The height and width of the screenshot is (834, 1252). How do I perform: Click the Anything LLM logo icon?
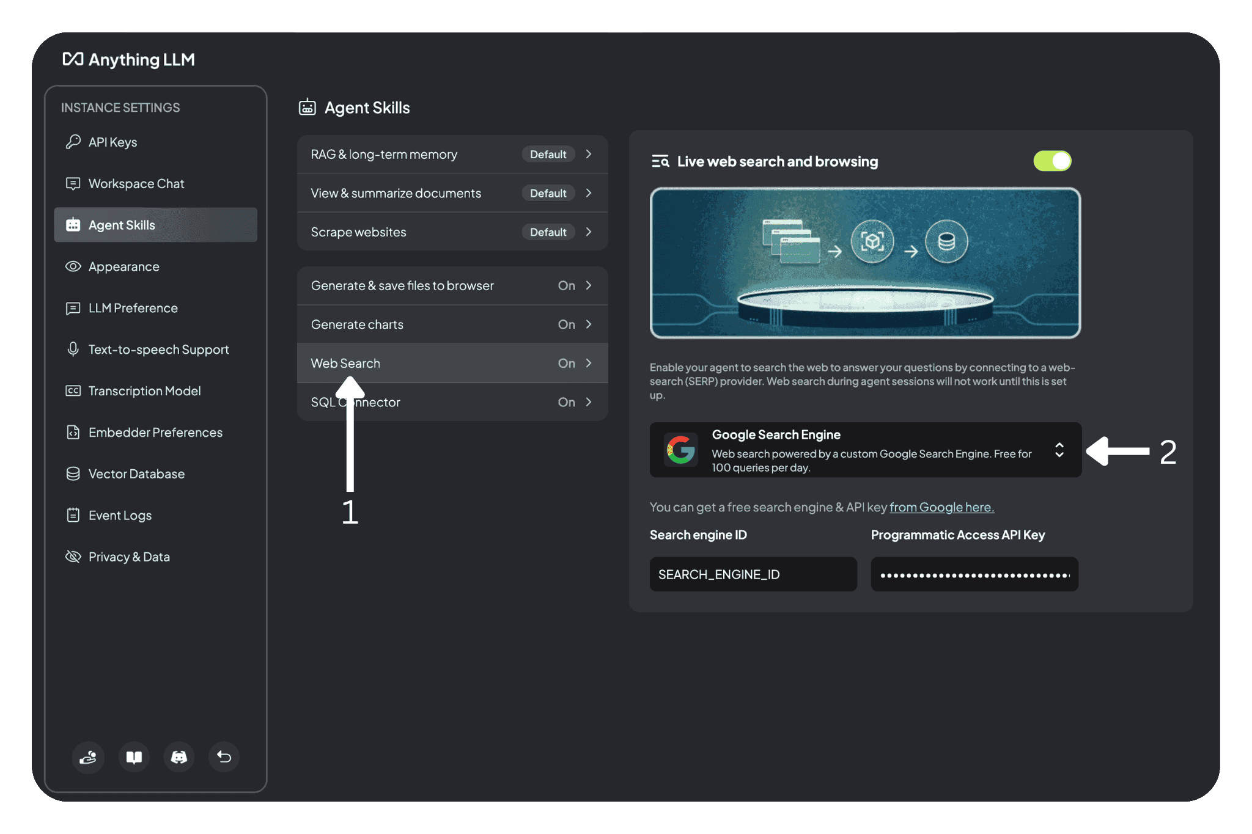pos(72,57)
